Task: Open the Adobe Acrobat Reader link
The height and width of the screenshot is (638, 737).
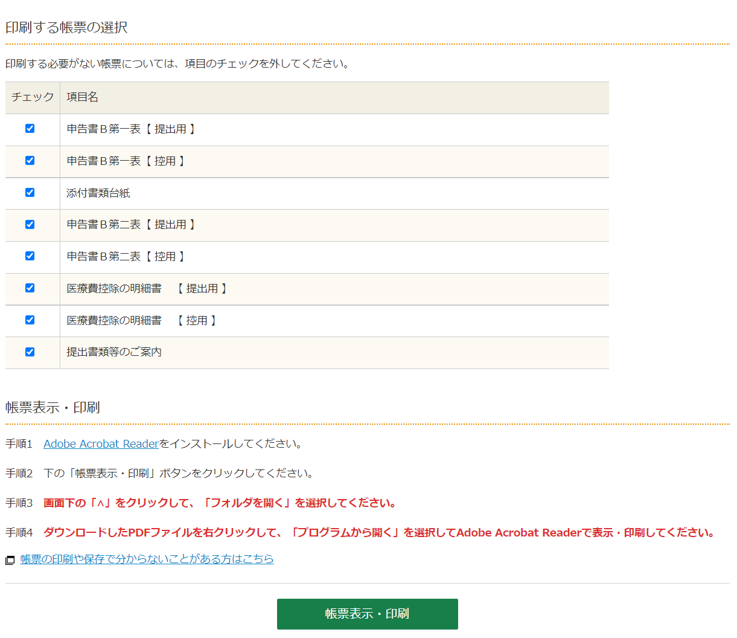Action: point(101,444)
